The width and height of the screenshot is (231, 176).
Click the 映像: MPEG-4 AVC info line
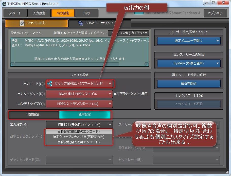tap(80, 41)
